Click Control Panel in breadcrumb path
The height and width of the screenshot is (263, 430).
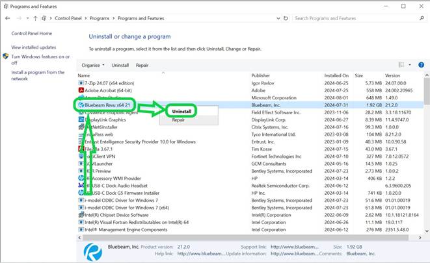pyautogui.click(x=68, y=18)
